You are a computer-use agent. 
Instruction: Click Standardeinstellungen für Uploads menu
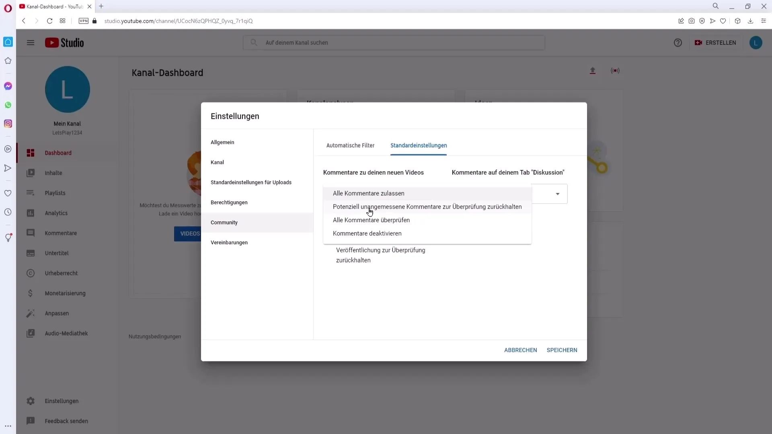(x=252, y=182)
